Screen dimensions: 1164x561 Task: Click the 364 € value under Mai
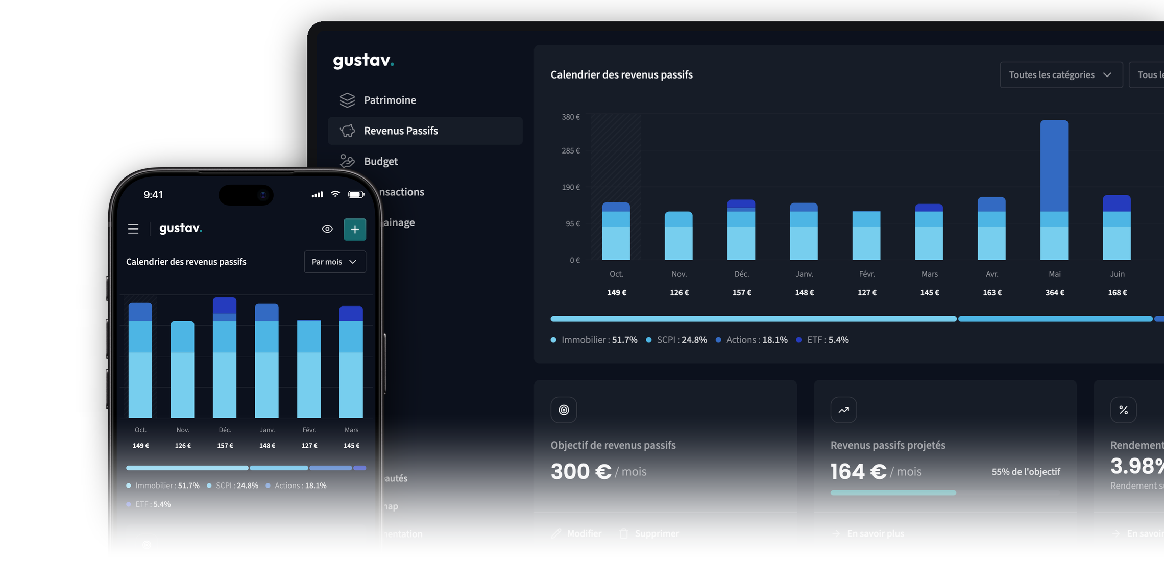tap(1055, 293)
